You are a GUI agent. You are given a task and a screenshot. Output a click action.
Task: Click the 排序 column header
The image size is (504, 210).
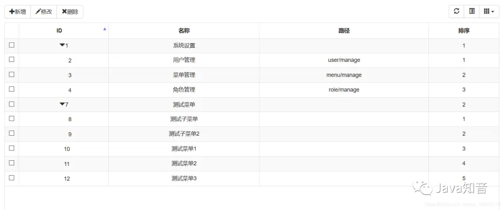tap(464, 31)
